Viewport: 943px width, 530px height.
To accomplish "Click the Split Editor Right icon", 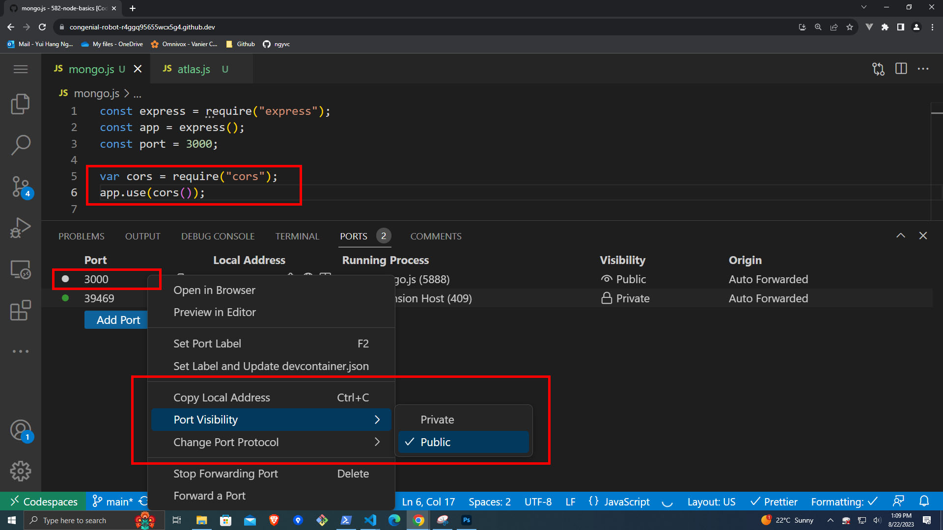I will coord(901,69).
